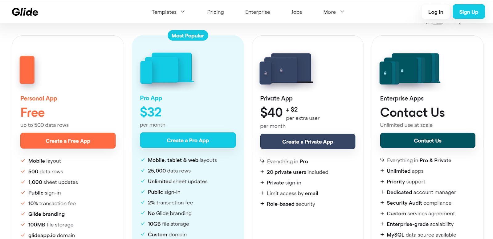This screenshot has width=493, height=239.
Task: Click the Glide logo
Action: 25,12
